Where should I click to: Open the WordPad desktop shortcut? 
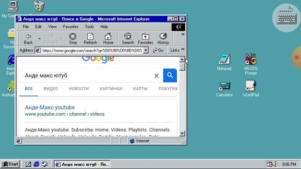click(251, 89)
